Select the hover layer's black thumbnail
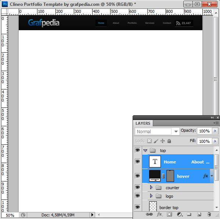 click(155, 176)
